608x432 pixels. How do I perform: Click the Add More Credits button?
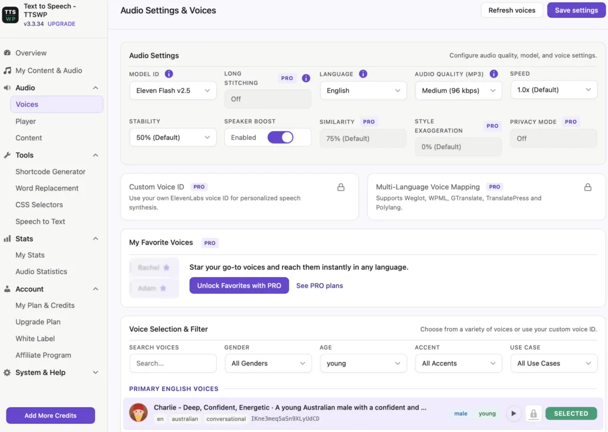pyautogui.click(x=50, y=415)
